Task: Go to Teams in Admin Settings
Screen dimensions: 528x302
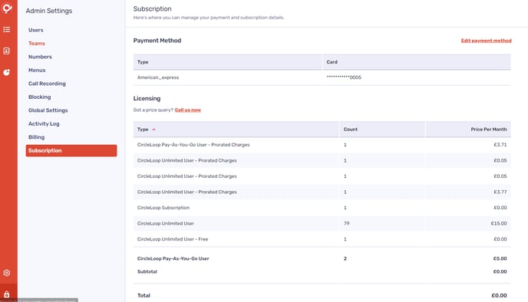Action: 37,44
